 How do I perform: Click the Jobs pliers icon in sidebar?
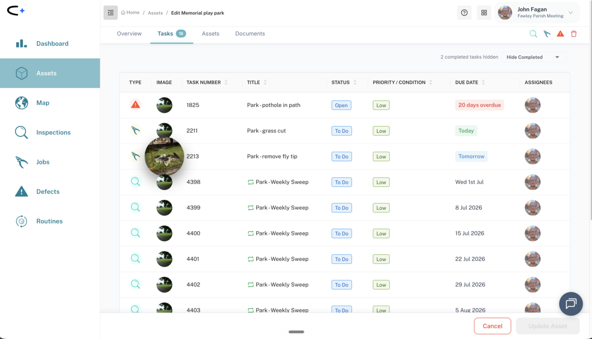(21, 162)
